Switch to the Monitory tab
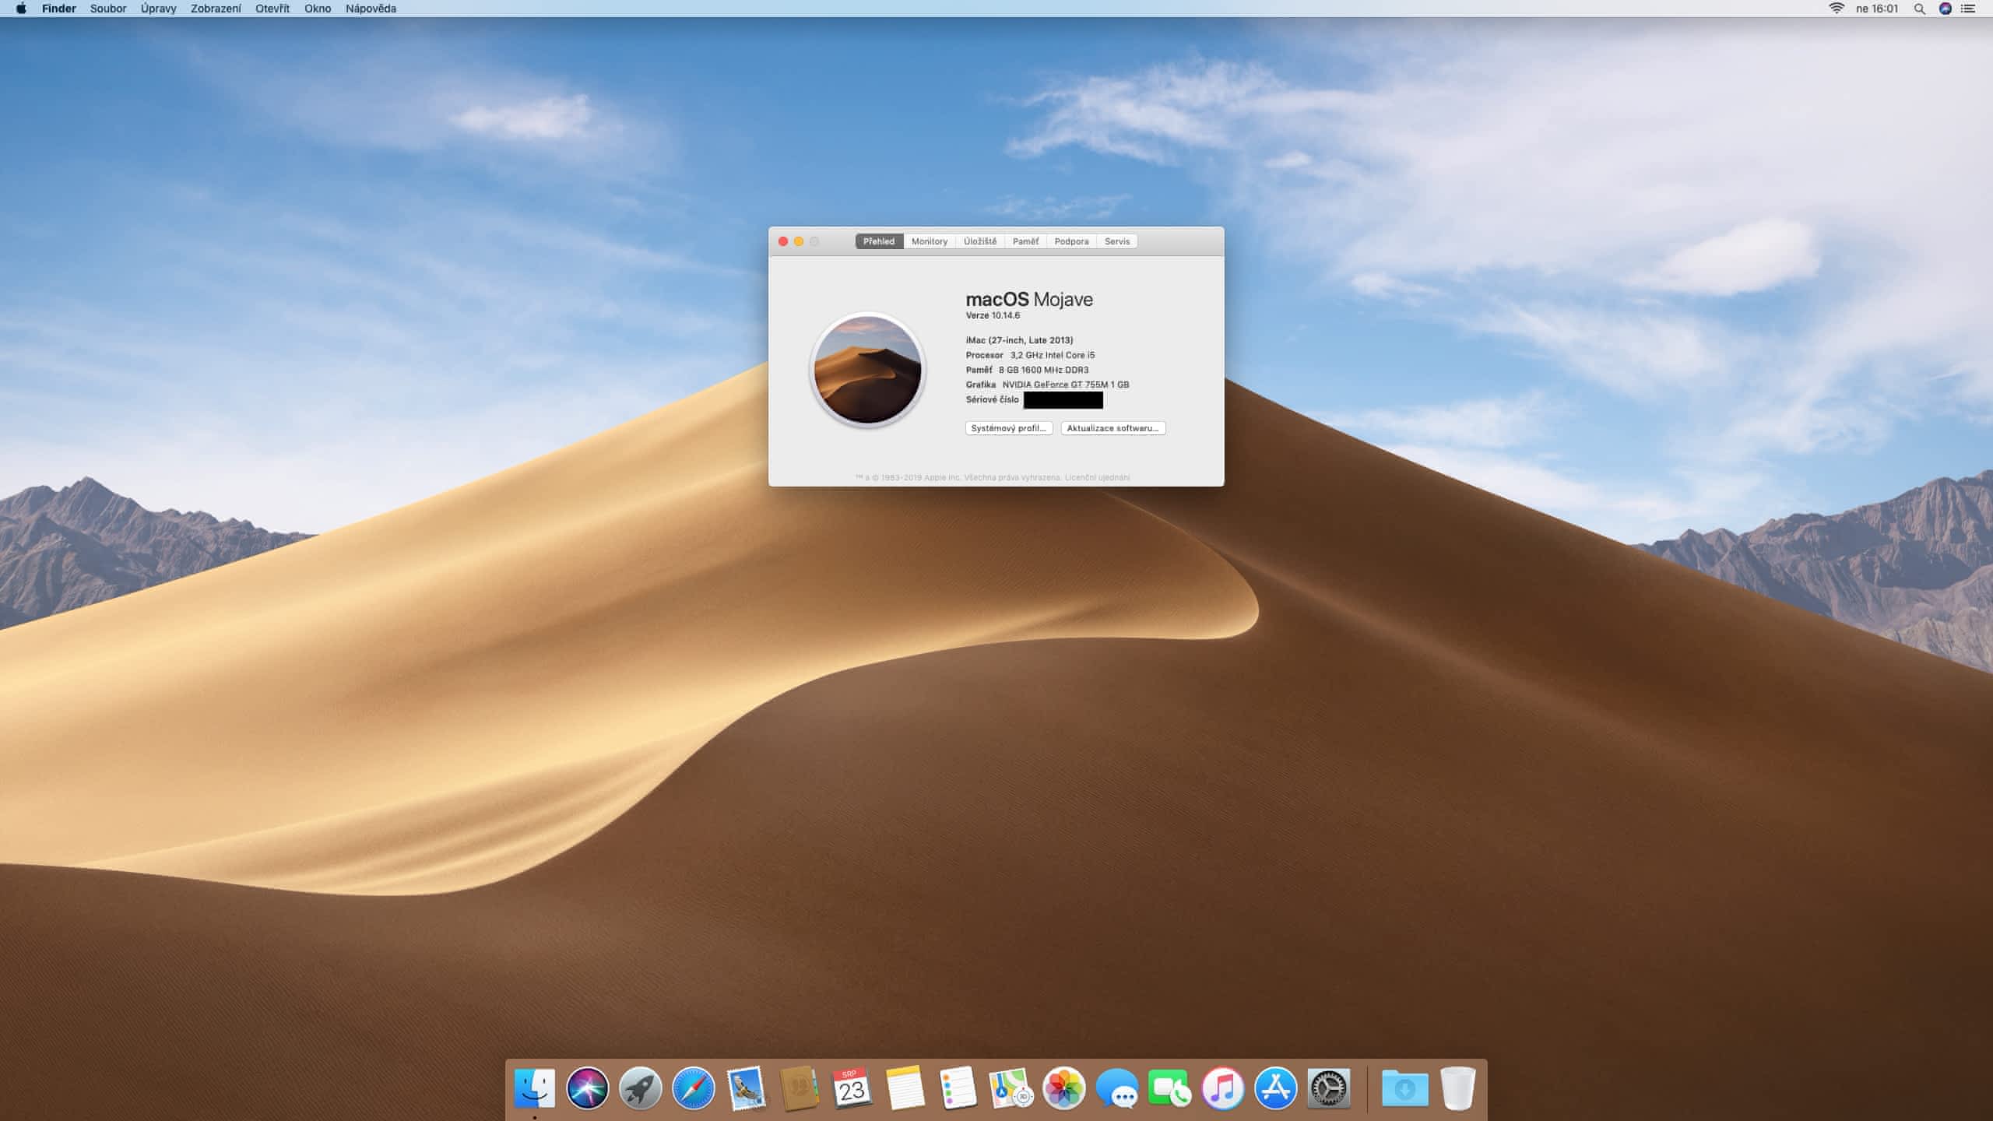 (930, 241)
